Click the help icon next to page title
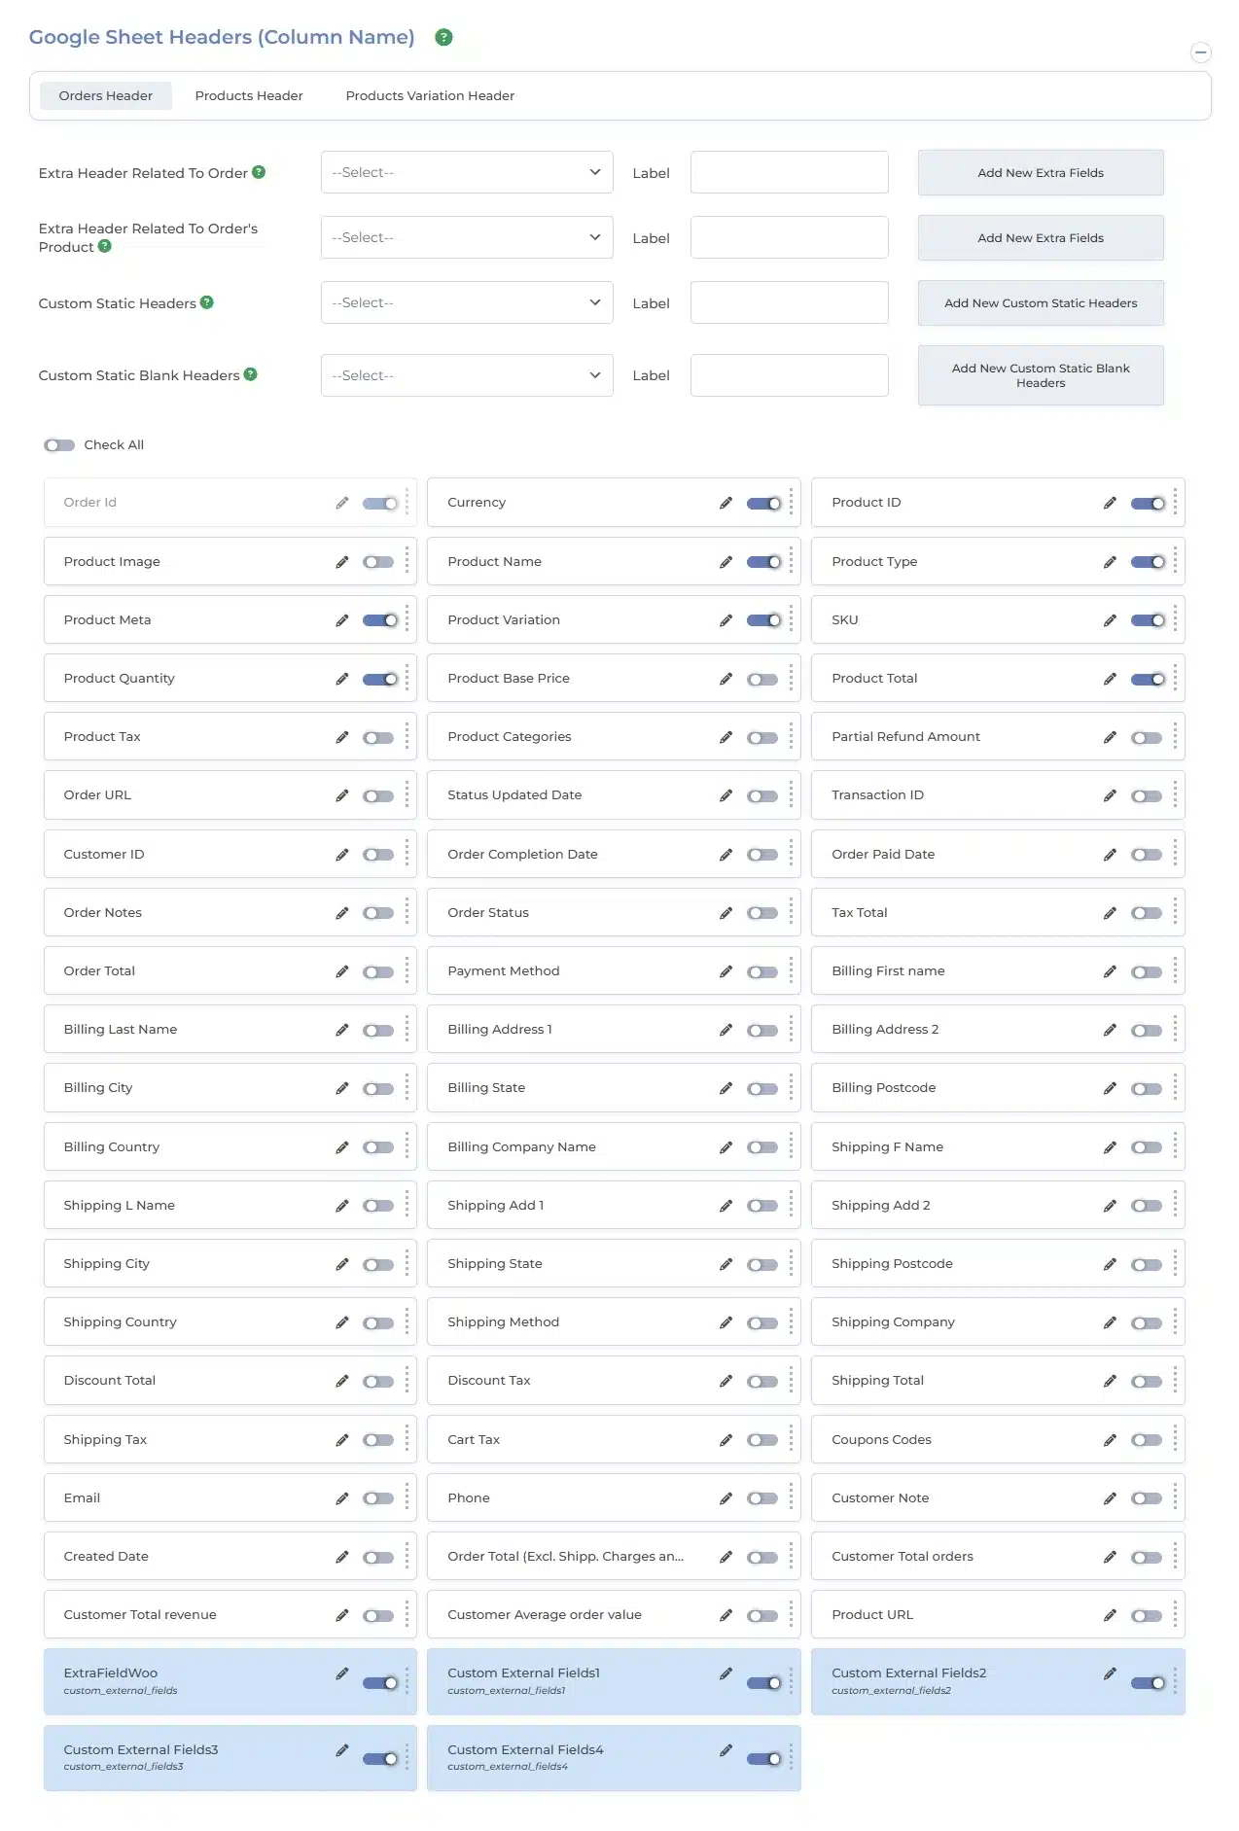 pos(443,38)
